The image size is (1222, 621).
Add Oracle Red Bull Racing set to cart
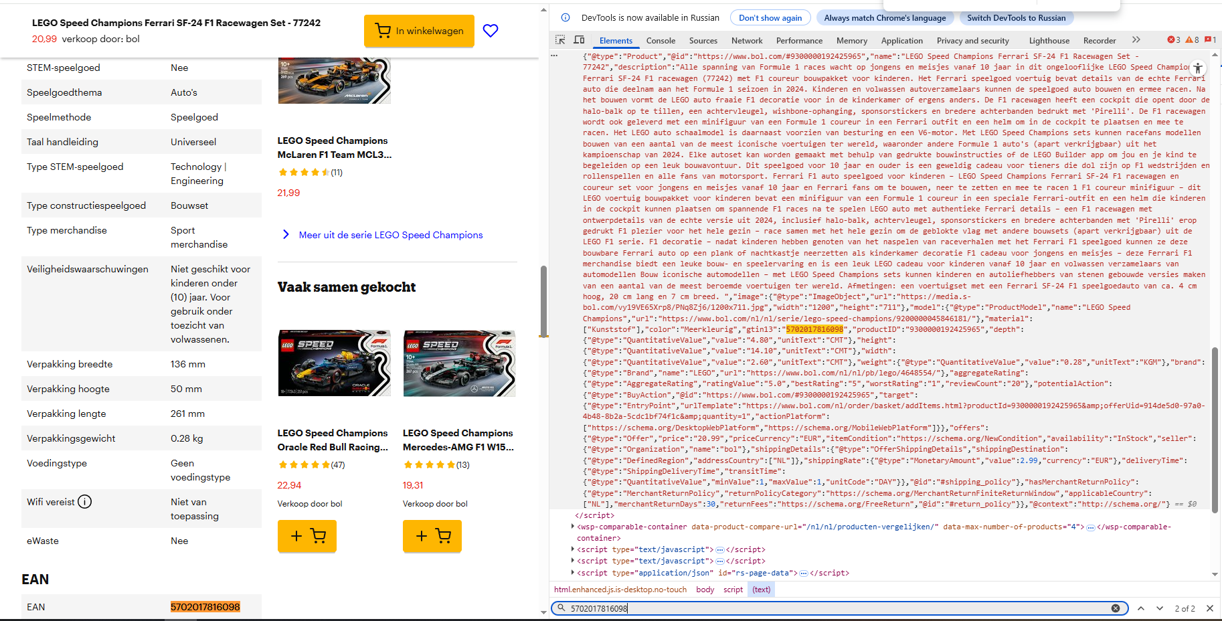tap(307, 536)
